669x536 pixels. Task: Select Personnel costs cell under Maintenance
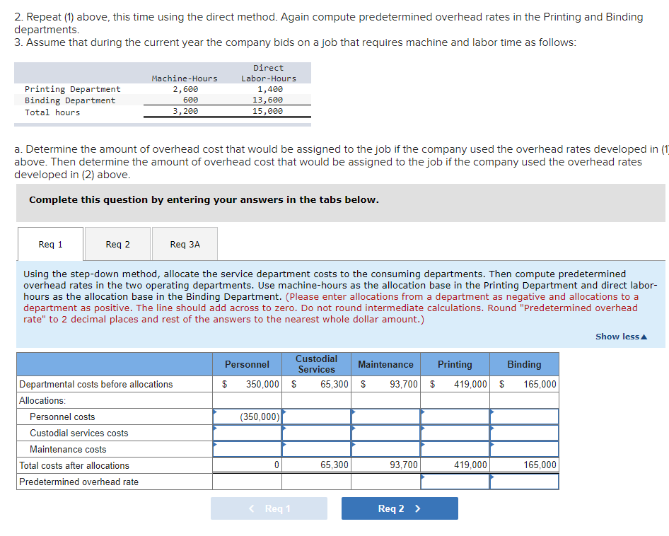tap(385, 416)
